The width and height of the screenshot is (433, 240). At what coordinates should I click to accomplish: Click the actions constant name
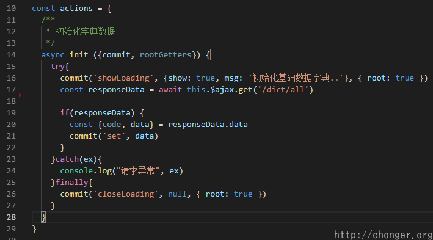click(x=76, y=9)
